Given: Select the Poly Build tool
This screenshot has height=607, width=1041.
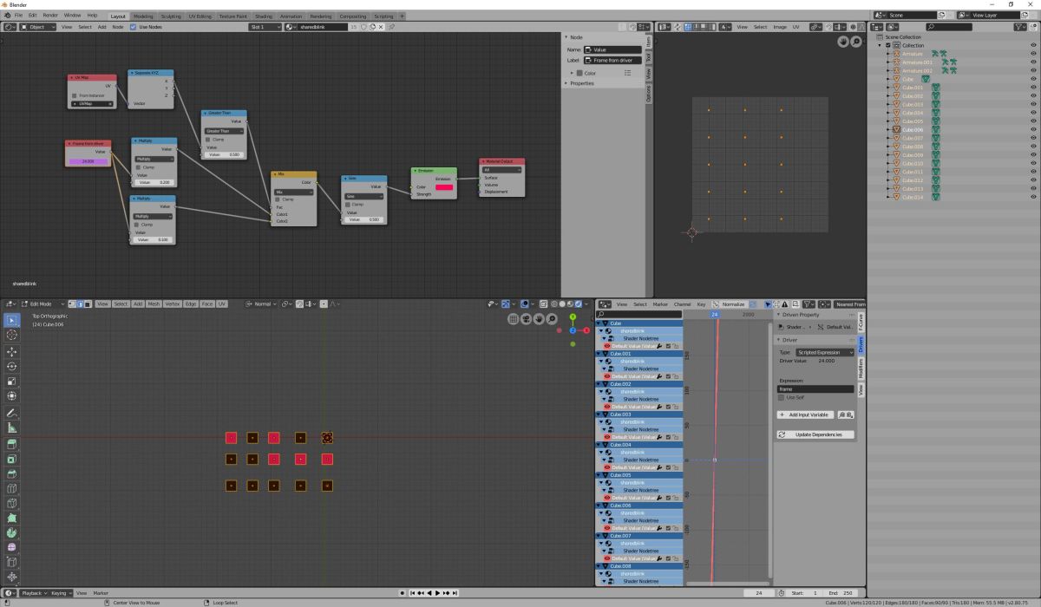Looking at the screenshot, I should (x=12, y=518).
